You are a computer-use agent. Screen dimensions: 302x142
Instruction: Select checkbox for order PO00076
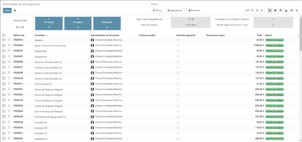pyautogui.click(x=4, y=51)
